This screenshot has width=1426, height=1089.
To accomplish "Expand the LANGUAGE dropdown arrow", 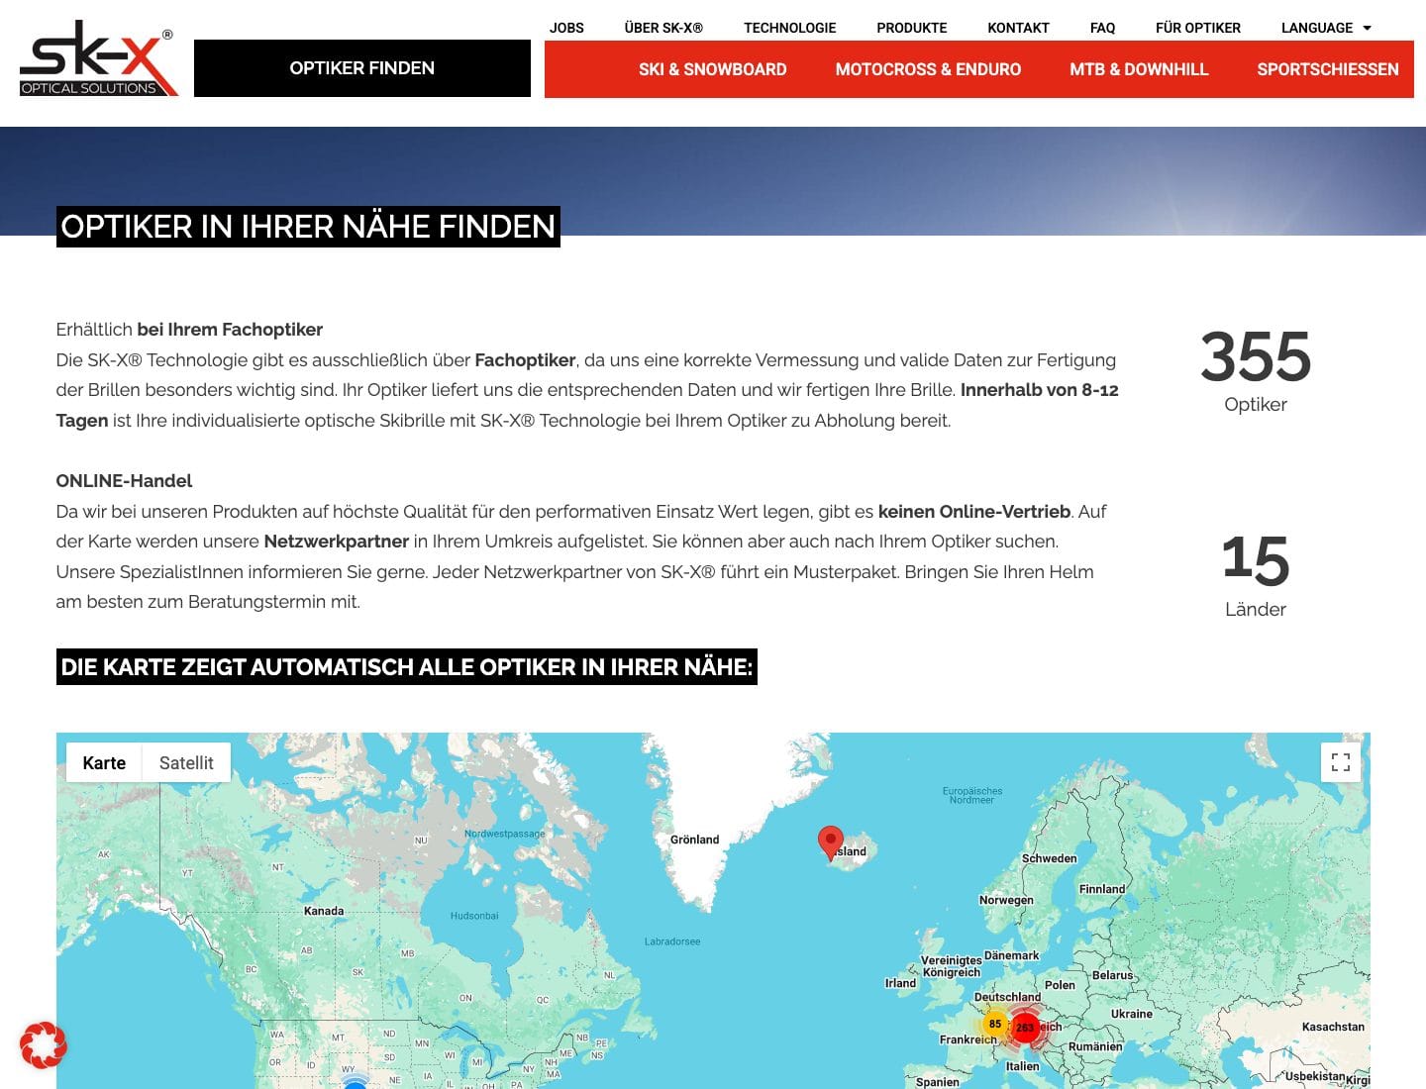I will click(1368, 28).
